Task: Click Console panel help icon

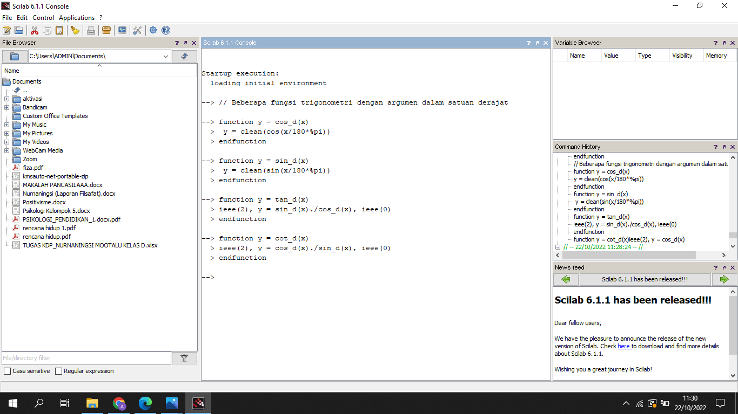Action: point(529,43)
